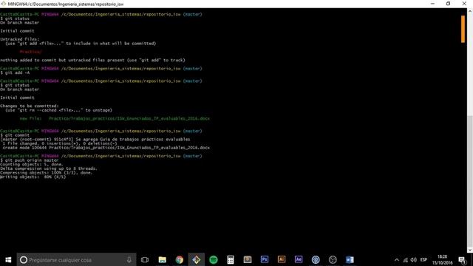Click the Cortana search box
Viewport: 473px width, 266px height.
76,259
